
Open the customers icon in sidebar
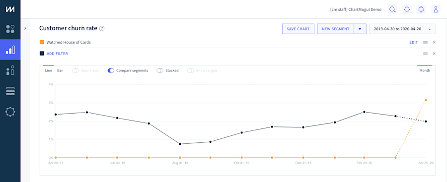click(x=10, y=70)
